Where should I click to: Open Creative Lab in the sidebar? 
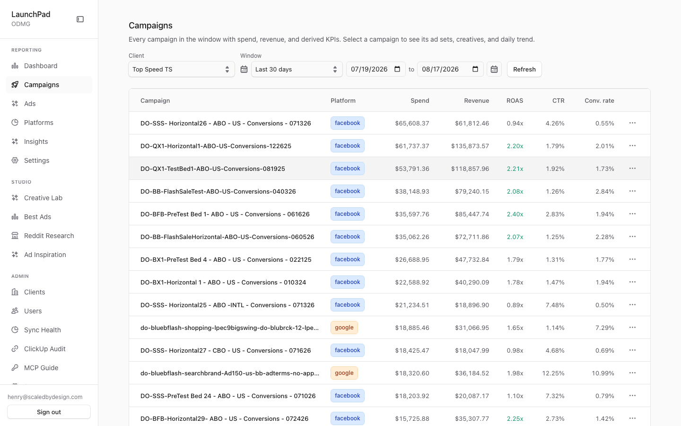[x=49, y=198]
